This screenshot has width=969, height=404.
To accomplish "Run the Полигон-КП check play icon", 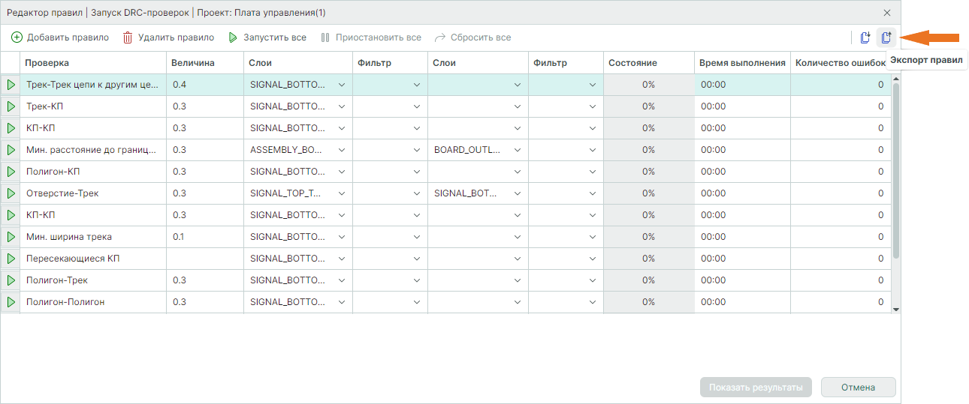I will click(x=11, y=172).
